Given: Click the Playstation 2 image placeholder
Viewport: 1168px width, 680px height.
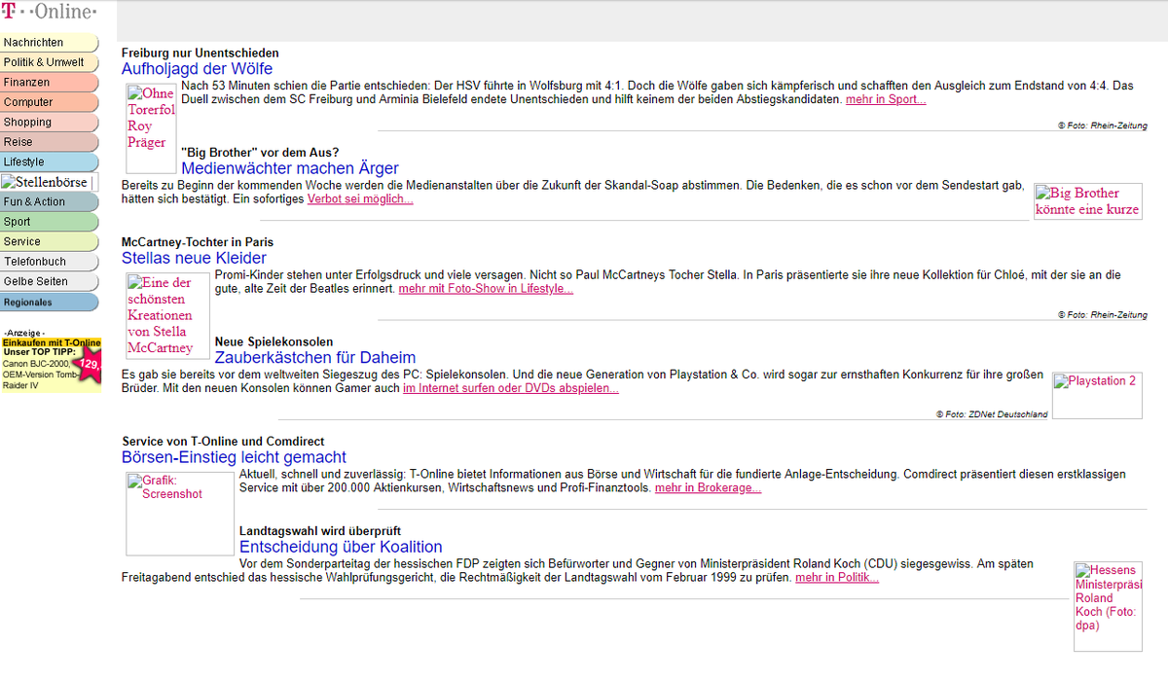Looking at the screenshot, I should (x=1097, y=396).
